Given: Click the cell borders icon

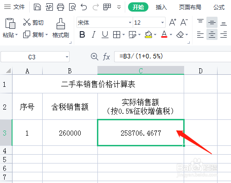Looking at the screenshot, I should point(116,34).
